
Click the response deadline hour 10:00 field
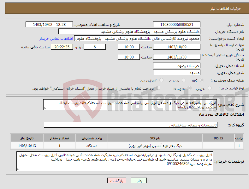coord(129,47)
